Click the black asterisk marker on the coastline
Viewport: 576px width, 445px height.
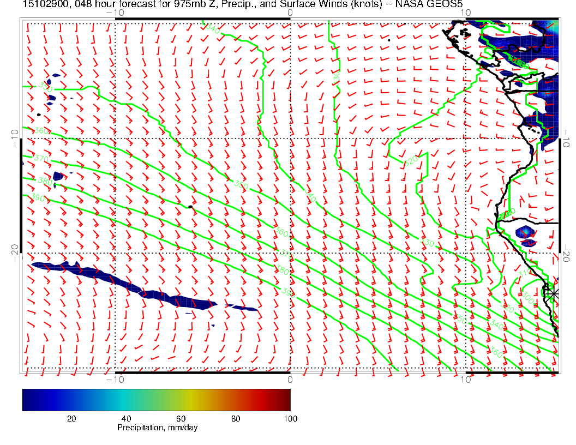point(553,293)
